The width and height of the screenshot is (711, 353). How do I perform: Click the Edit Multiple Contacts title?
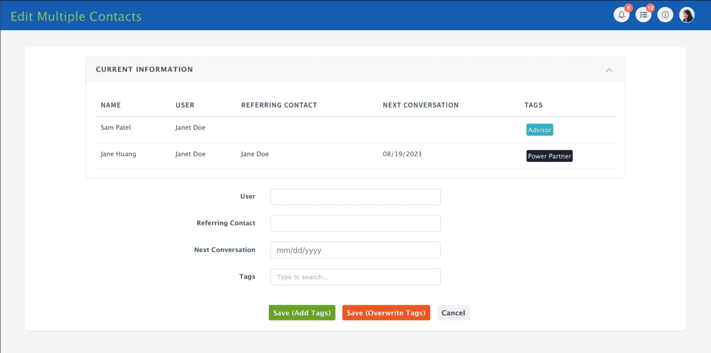76,16
